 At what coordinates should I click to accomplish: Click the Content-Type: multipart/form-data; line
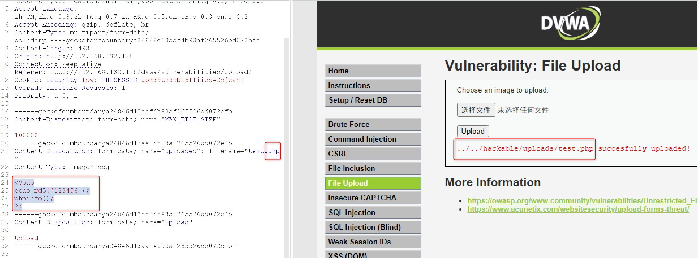click(x=81, y=32)
